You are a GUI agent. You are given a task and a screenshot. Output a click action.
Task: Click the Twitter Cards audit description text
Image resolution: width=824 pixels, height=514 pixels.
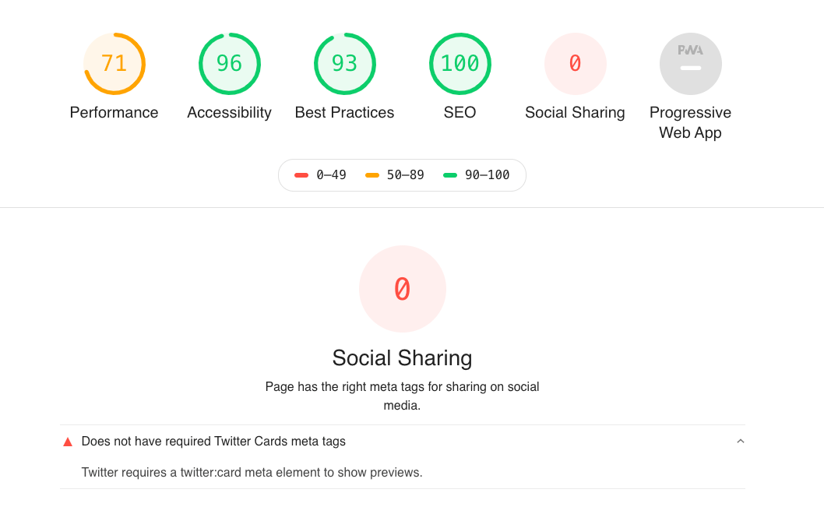coord(252,473)
